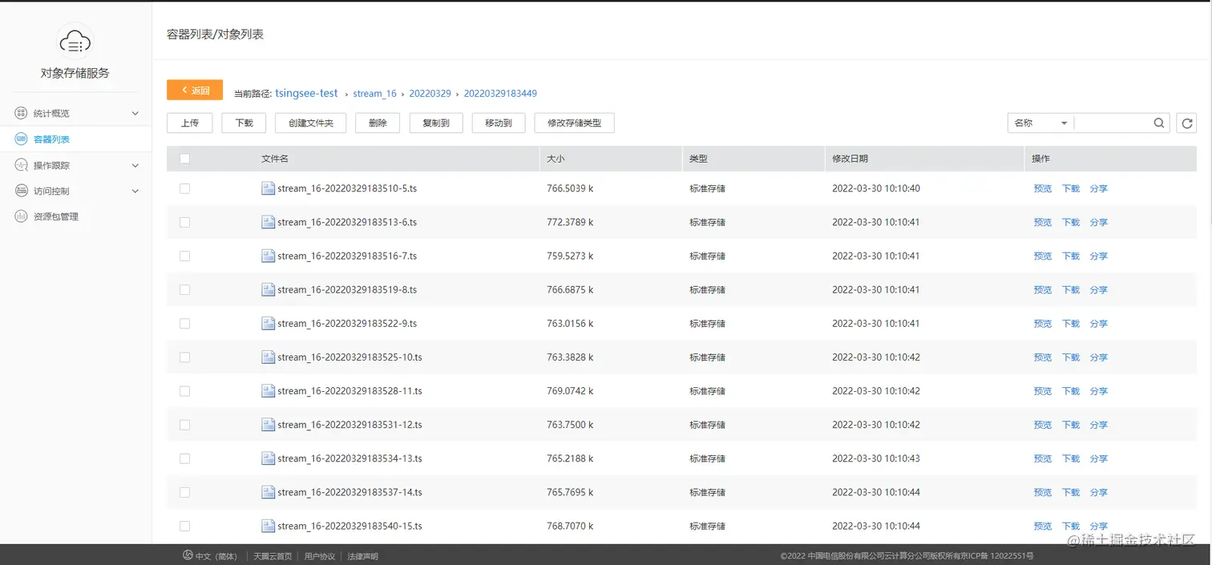Check the box for stream_16-20220329183516-7.ts
Viewport: 1212px width, 565px height.
coord(184,256)
